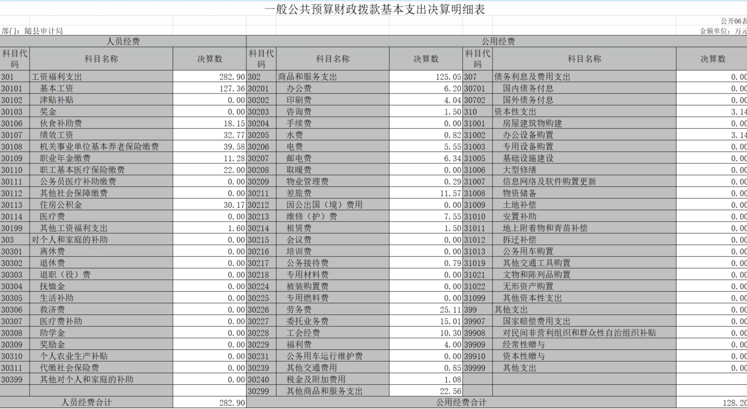Screen dimensions: 747x409
Task: Click the 津贴补贴 row name
Action: pyautogui.click(x=101, y=100)
